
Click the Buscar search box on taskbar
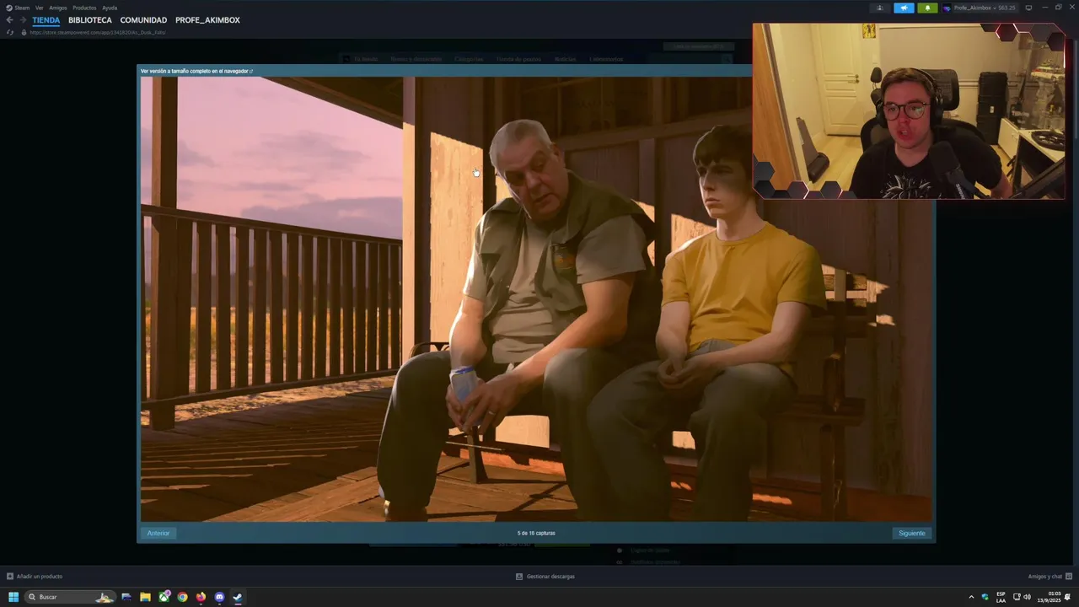point(69,597)
